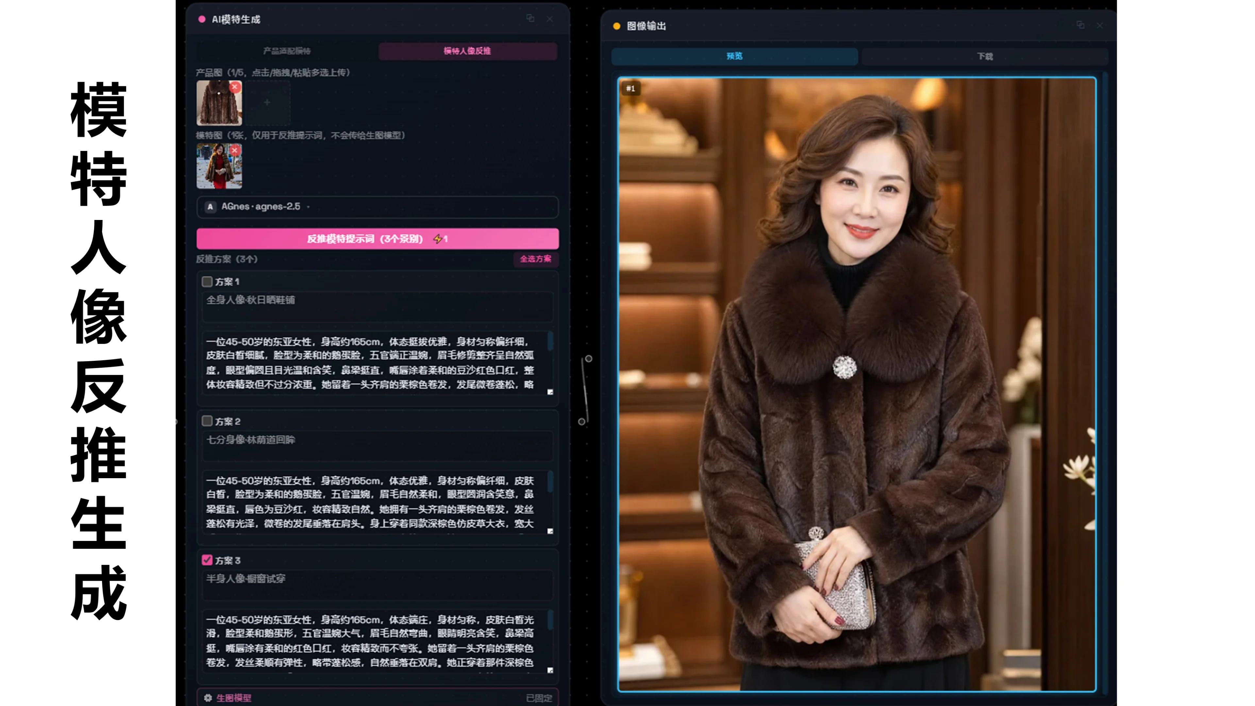Screen dimensions: 1255x706
Task: Close the AI模特生成 panel
Action: [549, 19]
